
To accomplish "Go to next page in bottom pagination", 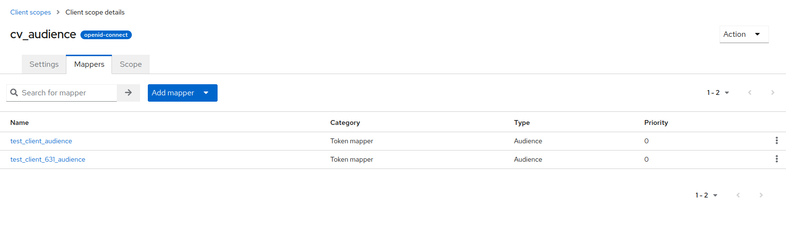I will (761, 195).
